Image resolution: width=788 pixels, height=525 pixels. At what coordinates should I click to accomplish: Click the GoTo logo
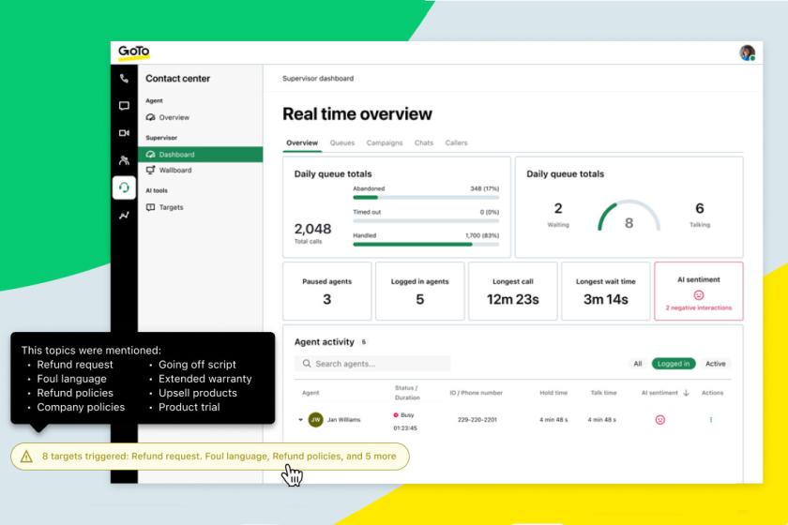(x=133, y=52)
